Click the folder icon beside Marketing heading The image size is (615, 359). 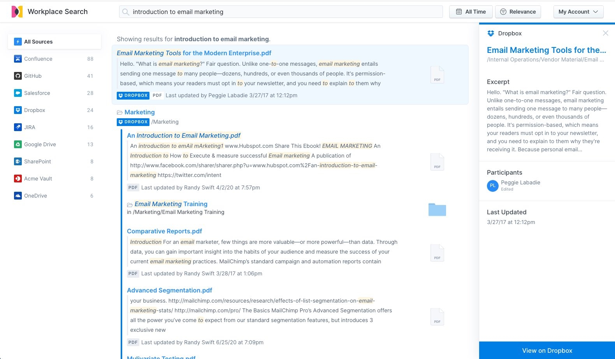[x=120, y=112]
